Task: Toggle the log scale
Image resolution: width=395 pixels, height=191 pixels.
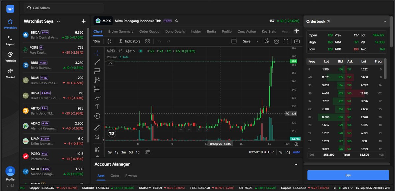Action: [x=288, y=152]
